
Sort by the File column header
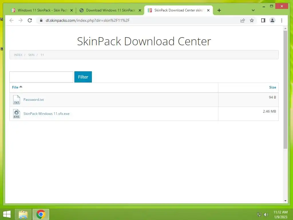15,87
